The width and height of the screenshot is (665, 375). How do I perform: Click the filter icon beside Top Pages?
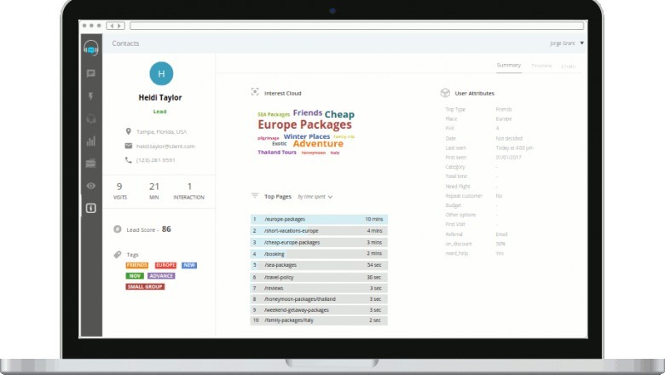pos(255,196)
